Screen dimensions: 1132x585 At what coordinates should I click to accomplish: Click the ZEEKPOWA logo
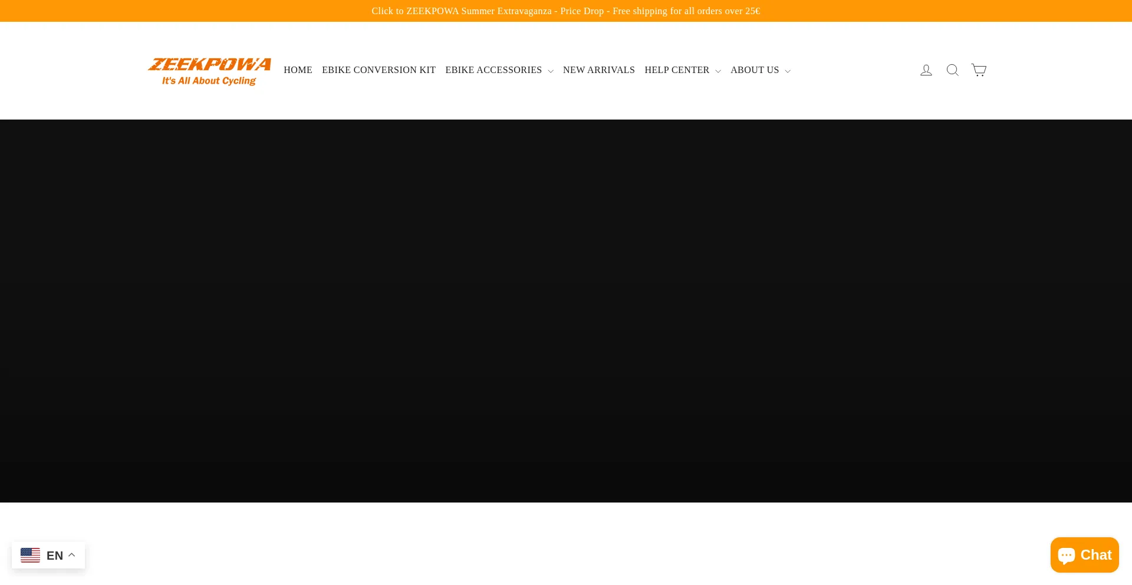(x=209, y=71)
